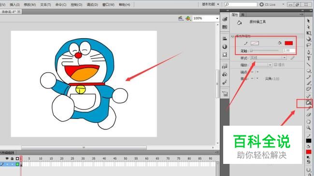Switch to the 库 library tab
The image size is (314, 176).
coord(243,15)
